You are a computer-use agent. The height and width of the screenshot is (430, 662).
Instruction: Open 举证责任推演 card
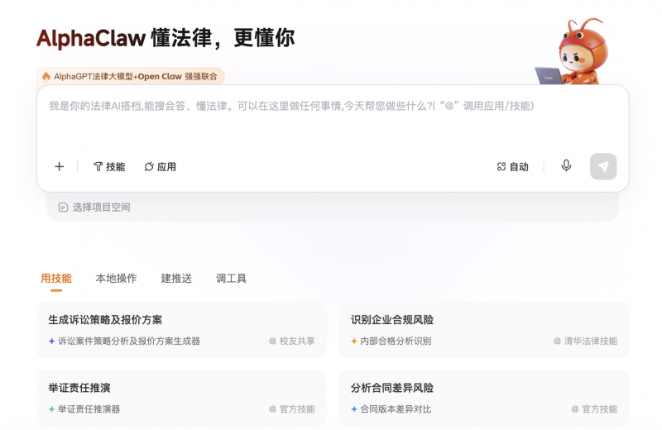[x=181, y=398]
